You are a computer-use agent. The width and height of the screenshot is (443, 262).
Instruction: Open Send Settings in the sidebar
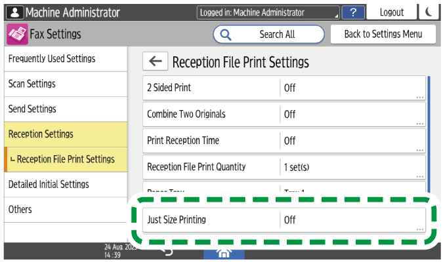(x=66, y=109)
